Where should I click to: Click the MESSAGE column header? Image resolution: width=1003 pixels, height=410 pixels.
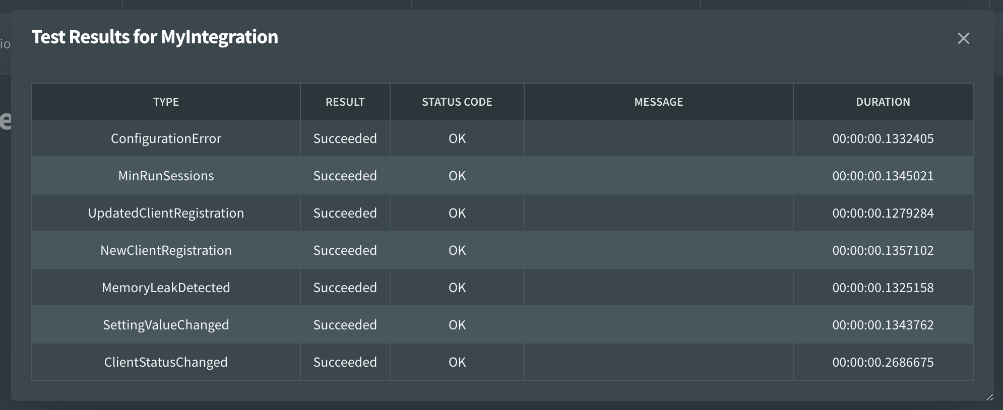[658, 102]
